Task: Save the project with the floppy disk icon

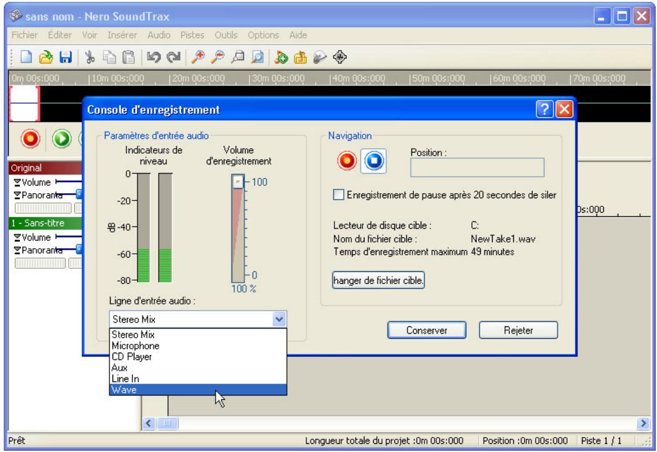Action: (66, 57)
